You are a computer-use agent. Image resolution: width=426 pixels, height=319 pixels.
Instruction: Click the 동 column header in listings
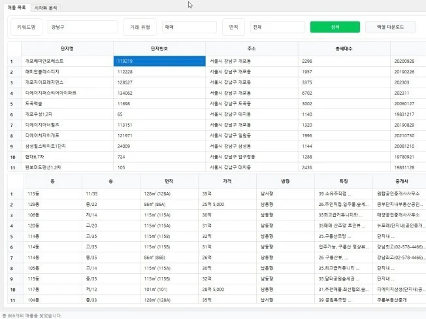coord(53,181)
